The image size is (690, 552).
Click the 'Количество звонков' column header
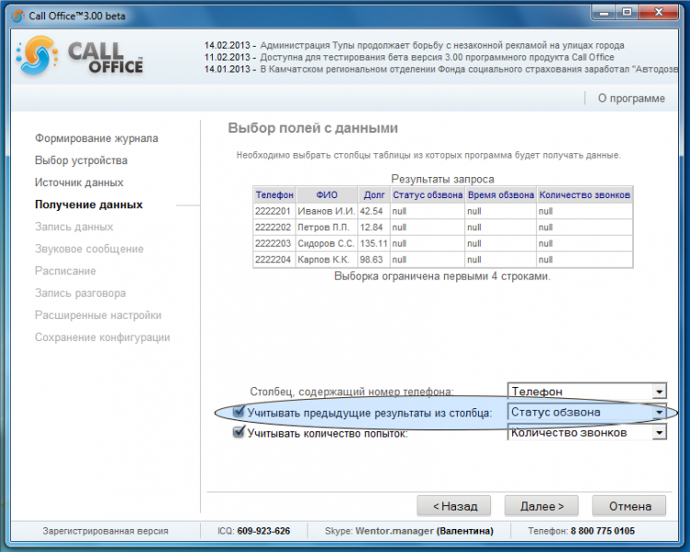[585, 194]
